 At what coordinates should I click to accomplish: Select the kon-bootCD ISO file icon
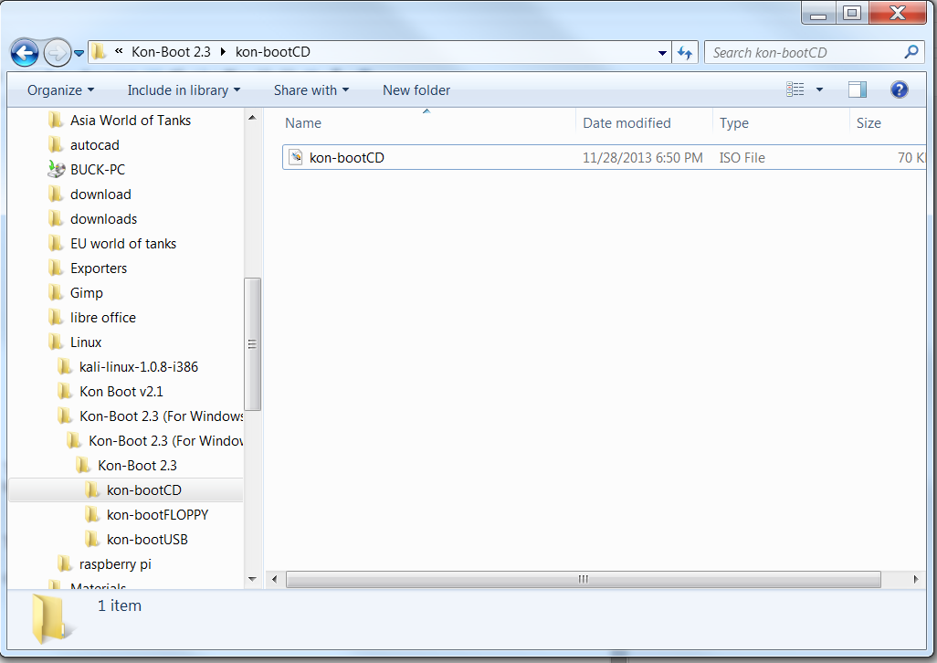pyautogui.click(x=296, y=157)
